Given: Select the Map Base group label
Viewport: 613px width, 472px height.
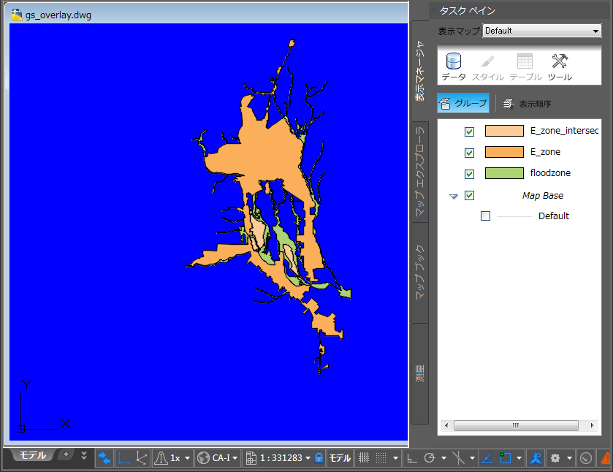Looking at the screenshot, I should coord(543,196).
